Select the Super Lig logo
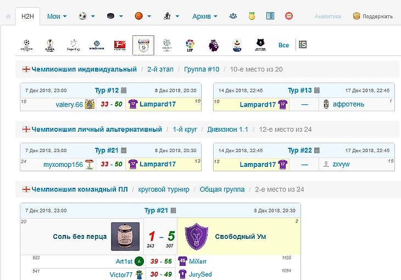 click(x=74, y=45)
